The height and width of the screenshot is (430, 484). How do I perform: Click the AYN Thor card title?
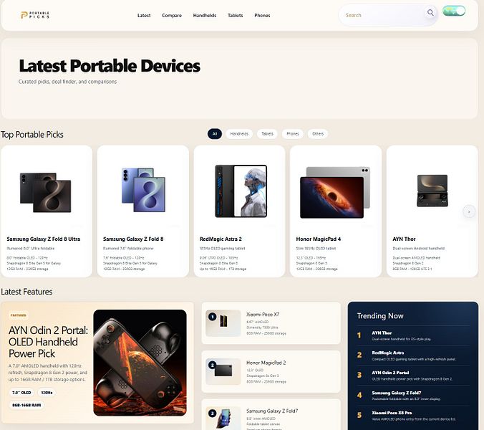click(x=404, y=239)
